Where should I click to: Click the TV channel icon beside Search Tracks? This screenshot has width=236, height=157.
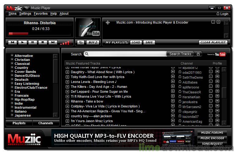[x=198, y=54]
